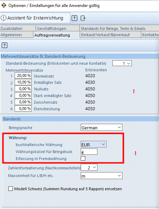Click Währungskürzel für Belegdruck field
This screenshot has width=159, height=209.
(x=89, y=152)
